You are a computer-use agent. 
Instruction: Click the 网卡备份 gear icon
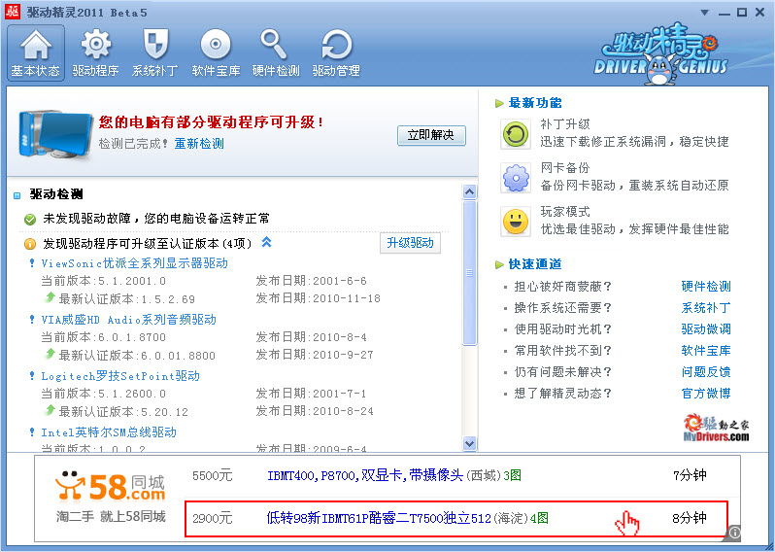(516, 178)
